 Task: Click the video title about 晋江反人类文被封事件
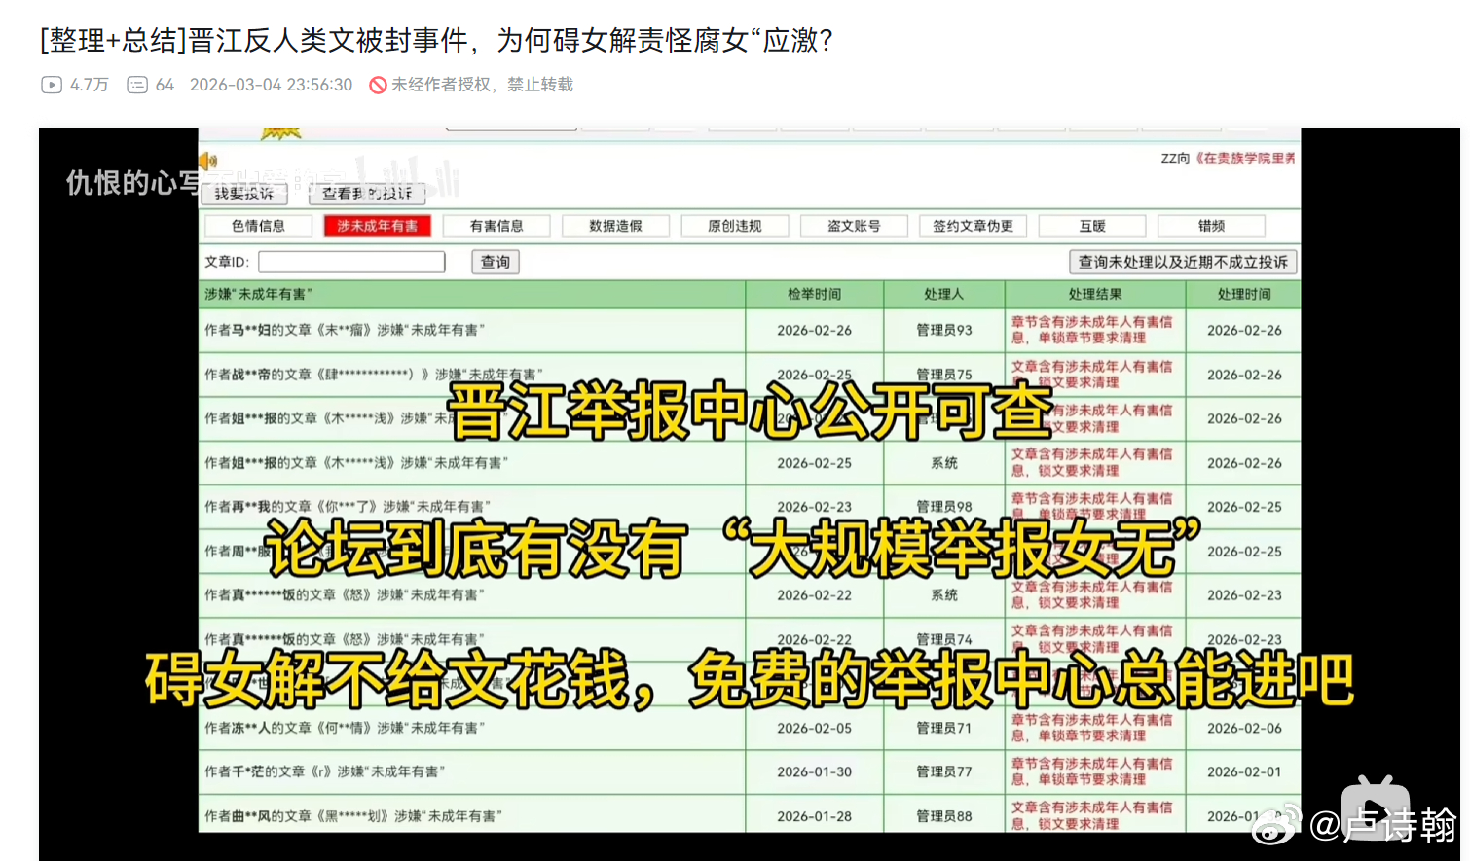436,40
